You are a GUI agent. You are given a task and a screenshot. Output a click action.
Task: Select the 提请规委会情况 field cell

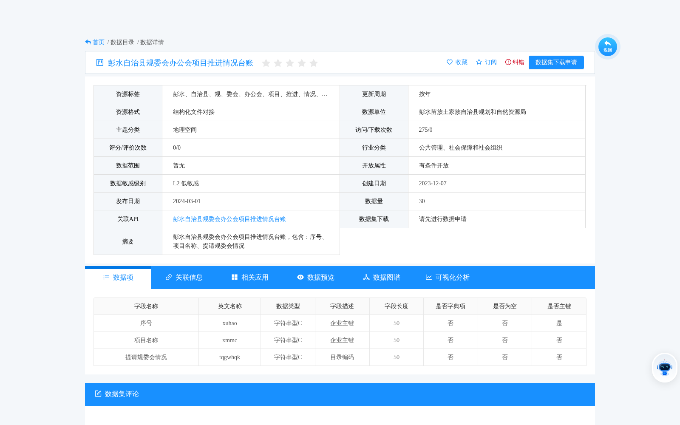point(146,357)
